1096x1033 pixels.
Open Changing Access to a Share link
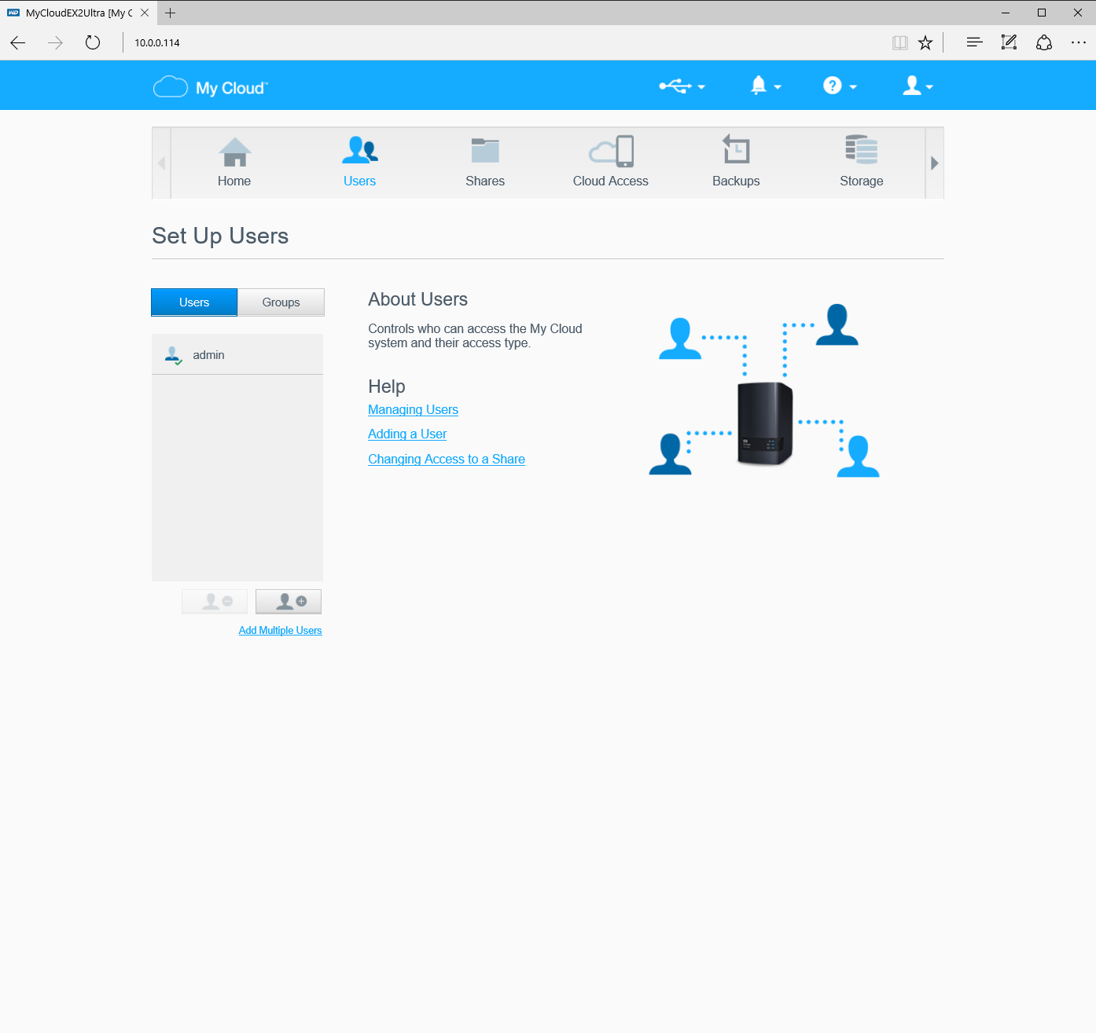point(447,460)
